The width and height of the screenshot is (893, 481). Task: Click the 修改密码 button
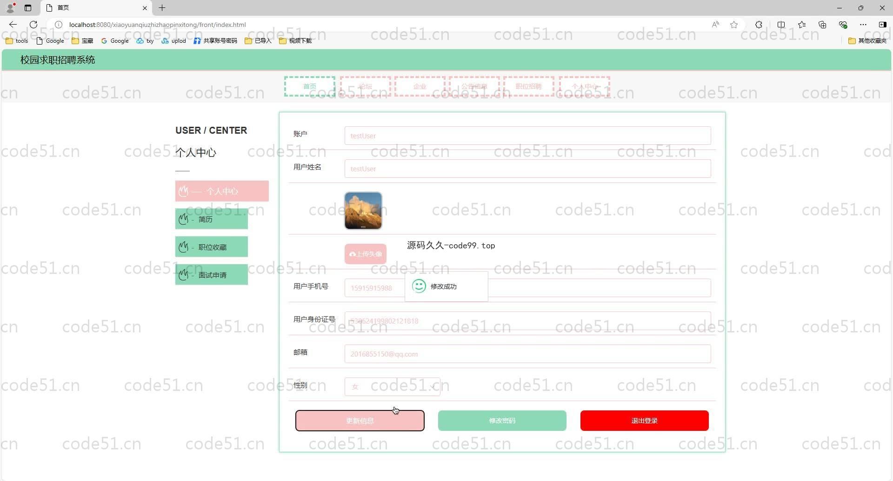502,421
